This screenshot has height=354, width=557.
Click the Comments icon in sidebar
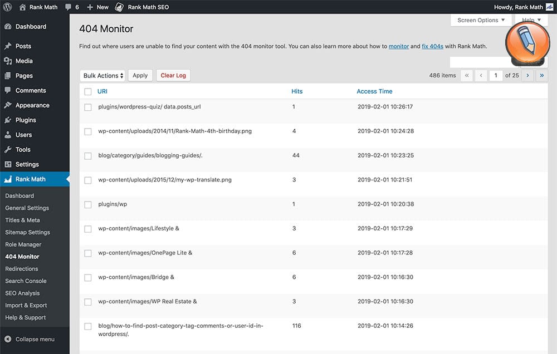[8, 91]
